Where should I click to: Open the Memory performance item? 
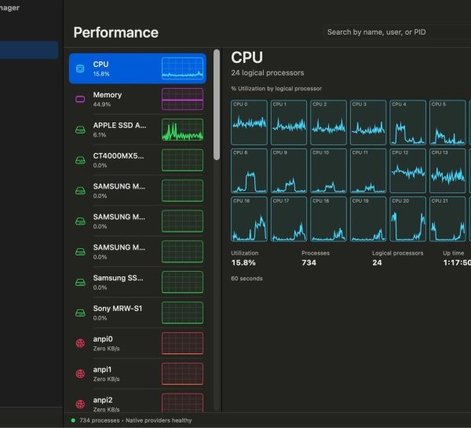tap(137, 99)
